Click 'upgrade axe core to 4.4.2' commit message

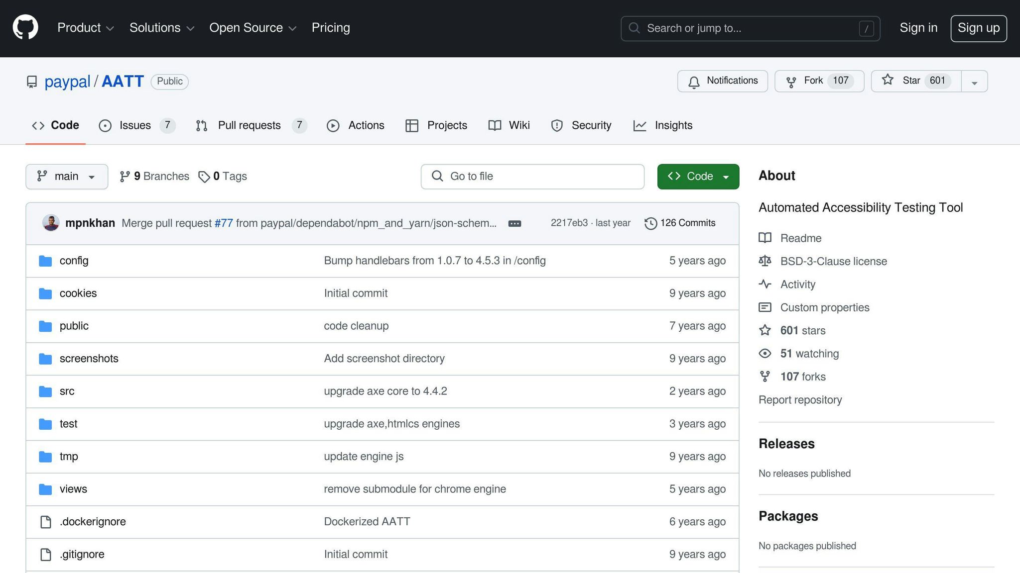pos(385,391)
